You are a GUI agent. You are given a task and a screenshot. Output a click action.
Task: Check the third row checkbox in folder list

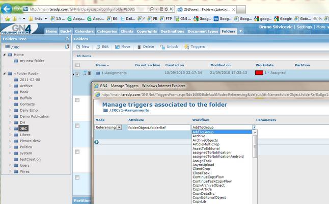(x=77, y=125)
